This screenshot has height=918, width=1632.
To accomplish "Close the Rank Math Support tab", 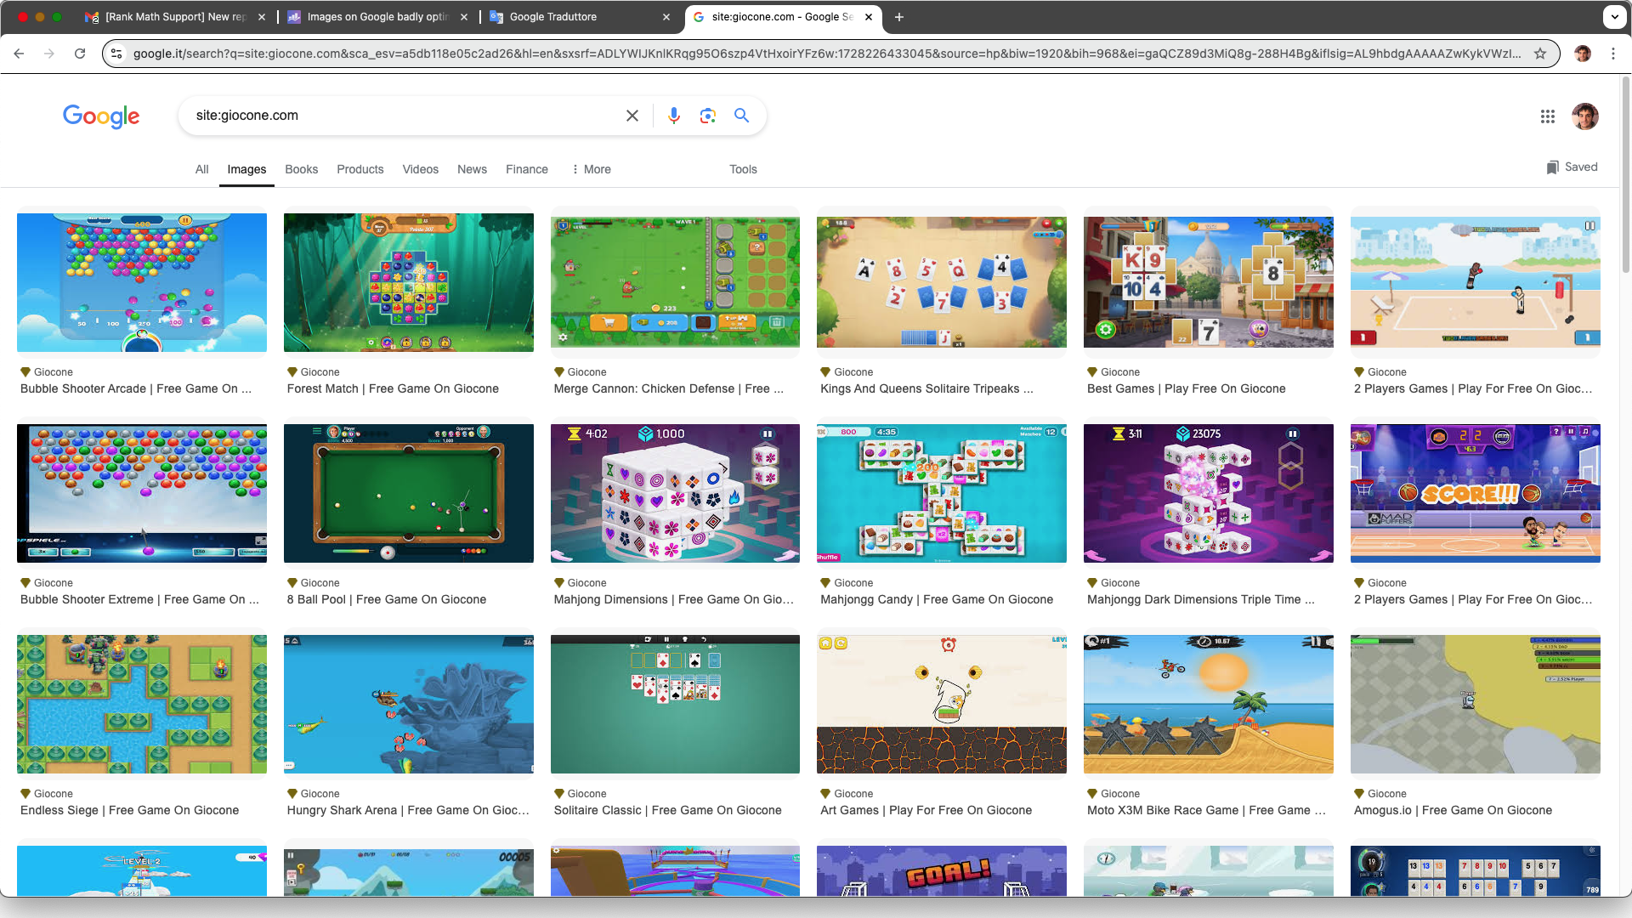I will pyautogui.click(x=262, y=17).
